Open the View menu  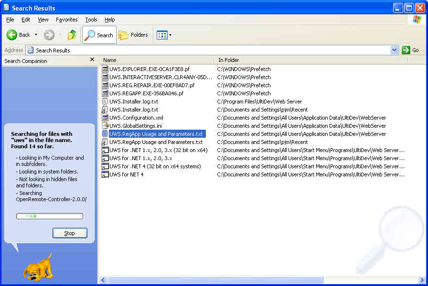tap(43, 20)
